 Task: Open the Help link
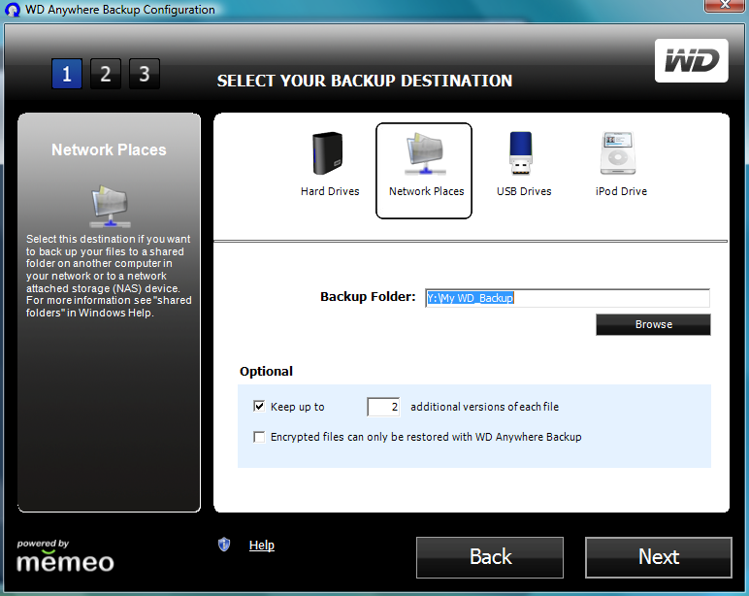coord(262,545)
